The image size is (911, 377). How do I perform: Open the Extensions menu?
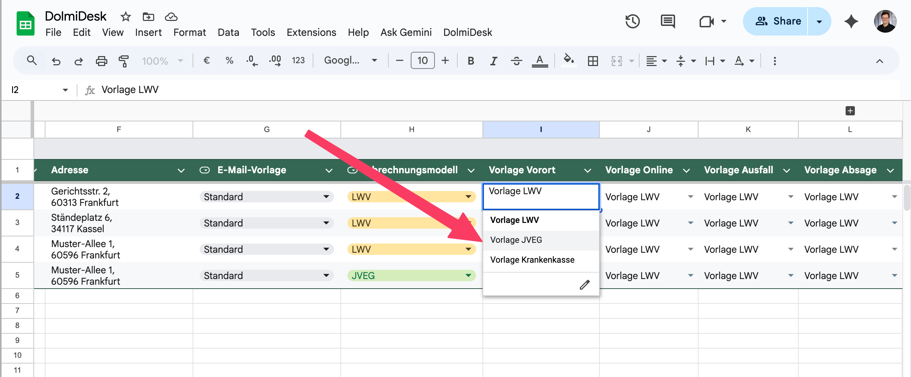tap(311, 32)
